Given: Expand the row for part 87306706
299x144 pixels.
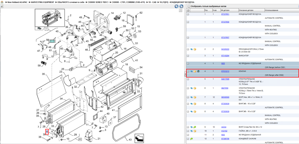Looking at the screenshot, I should point(188,139).
